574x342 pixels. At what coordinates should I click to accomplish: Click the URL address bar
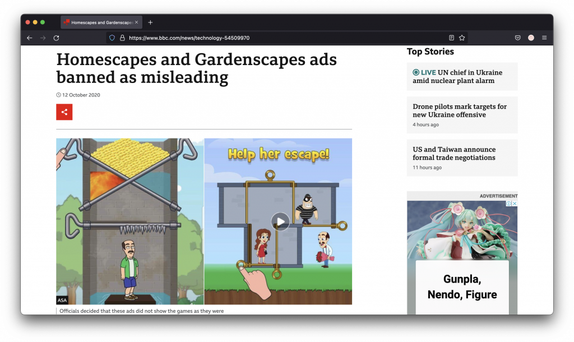tap(280, 38)
